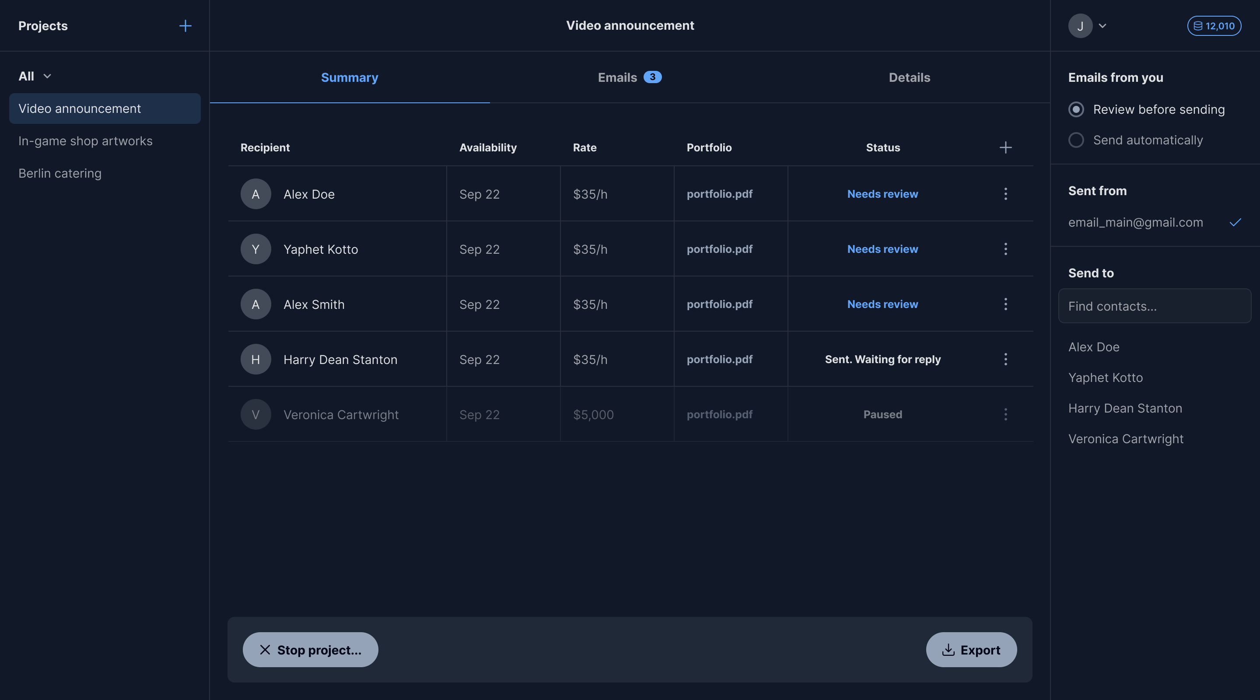Open Alex Smith three-dot menu
1260x700 pixels.
(1005, 304)
